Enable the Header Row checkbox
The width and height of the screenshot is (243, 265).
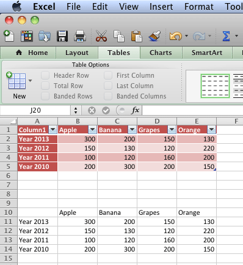point(45,75)
